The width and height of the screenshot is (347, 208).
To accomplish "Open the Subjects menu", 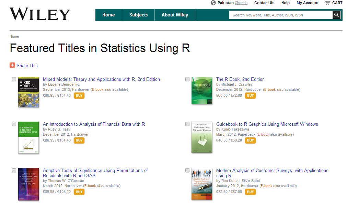I will point(138,15).
